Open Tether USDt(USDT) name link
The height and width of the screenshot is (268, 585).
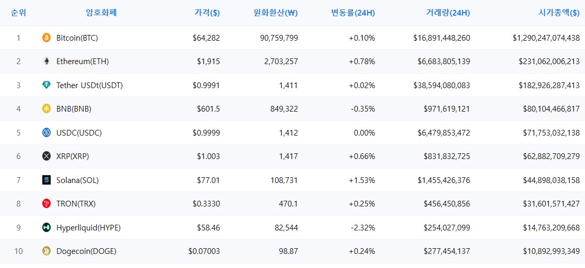coord(89,86)
